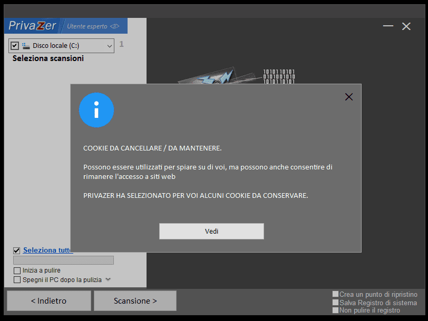Click the Utente esperto mode arrows icon
The width and height of the screenshot is (428, 321).
115,26
